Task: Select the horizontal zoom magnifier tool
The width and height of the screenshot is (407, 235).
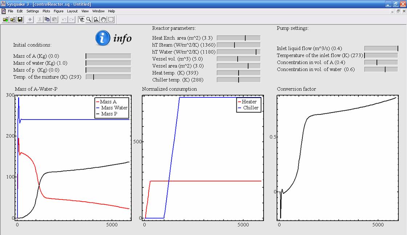Action: pos(96,20)
